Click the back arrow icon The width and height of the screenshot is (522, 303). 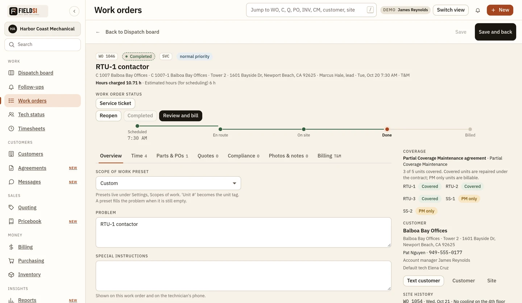click(x=98, y=32)
